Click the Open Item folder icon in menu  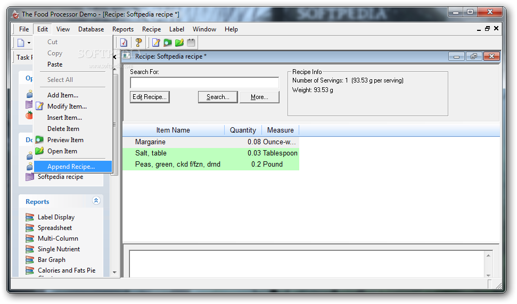coord(39,151)
